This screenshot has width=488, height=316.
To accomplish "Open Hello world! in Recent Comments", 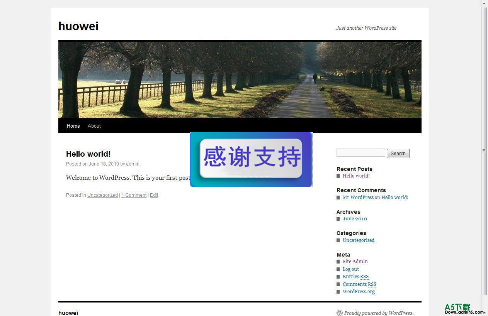I will 395,198.
